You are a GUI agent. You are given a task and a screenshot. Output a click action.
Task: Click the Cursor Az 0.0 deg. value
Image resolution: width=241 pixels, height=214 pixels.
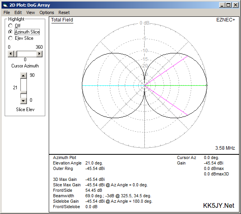click(x=211, y=157)
